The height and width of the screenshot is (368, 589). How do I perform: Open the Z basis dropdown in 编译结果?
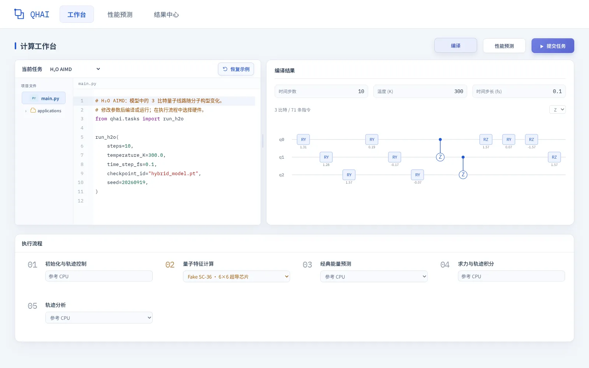tap(557, 110)
